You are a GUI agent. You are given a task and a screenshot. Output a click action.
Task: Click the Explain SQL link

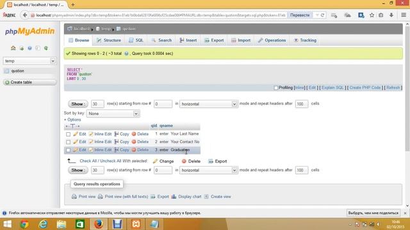pyautogui.click(x=332, y=88)
